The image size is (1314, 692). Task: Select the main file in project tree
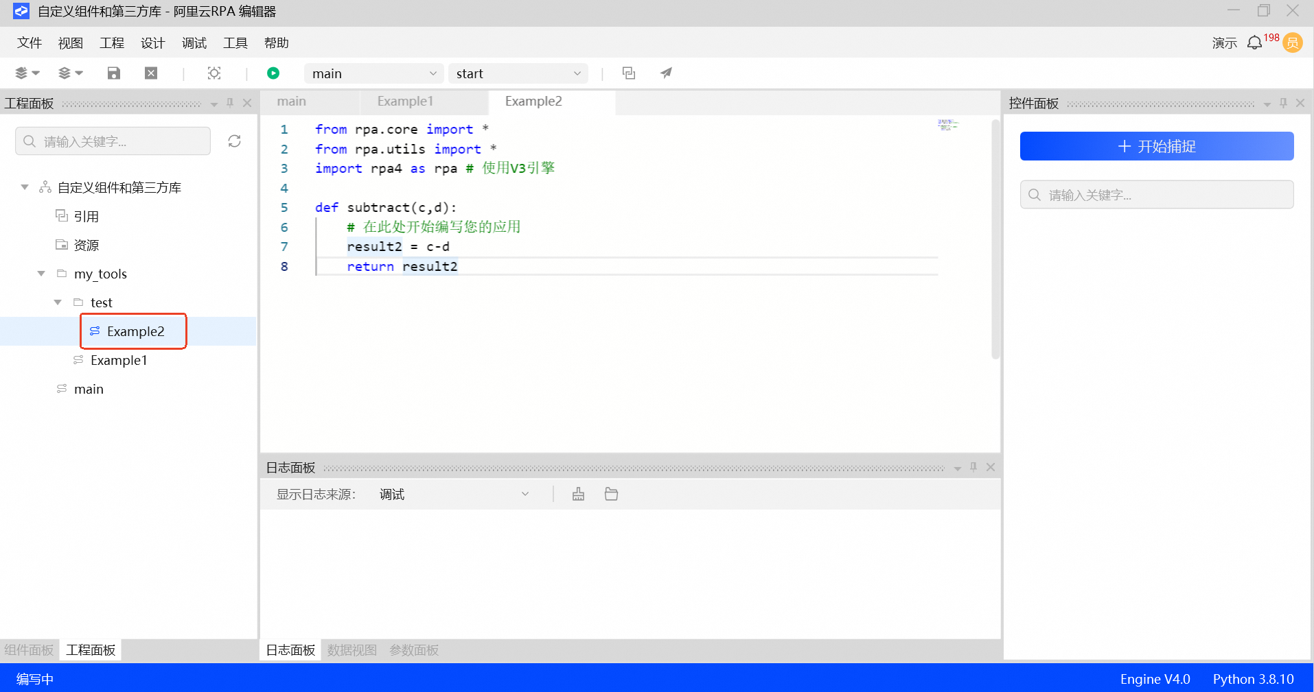(89, 389)
